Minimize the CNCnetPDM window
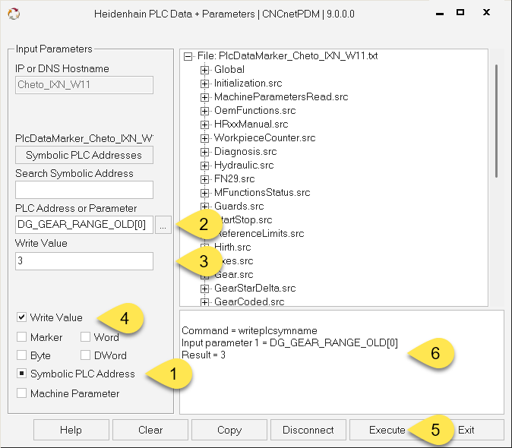512x448 pixels. [x=440, y=14]
